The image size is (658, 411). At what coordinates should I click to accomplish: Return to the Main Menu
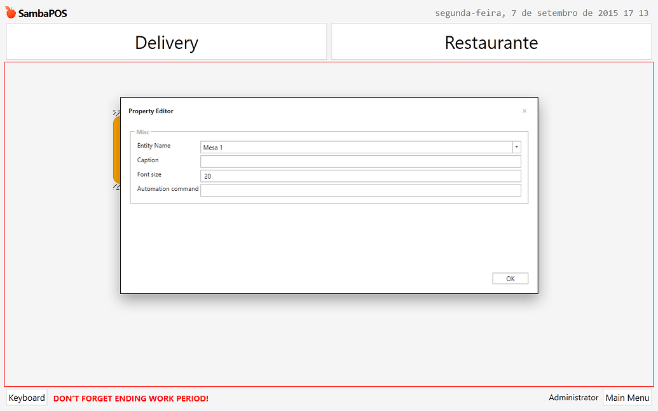[627, 397]
